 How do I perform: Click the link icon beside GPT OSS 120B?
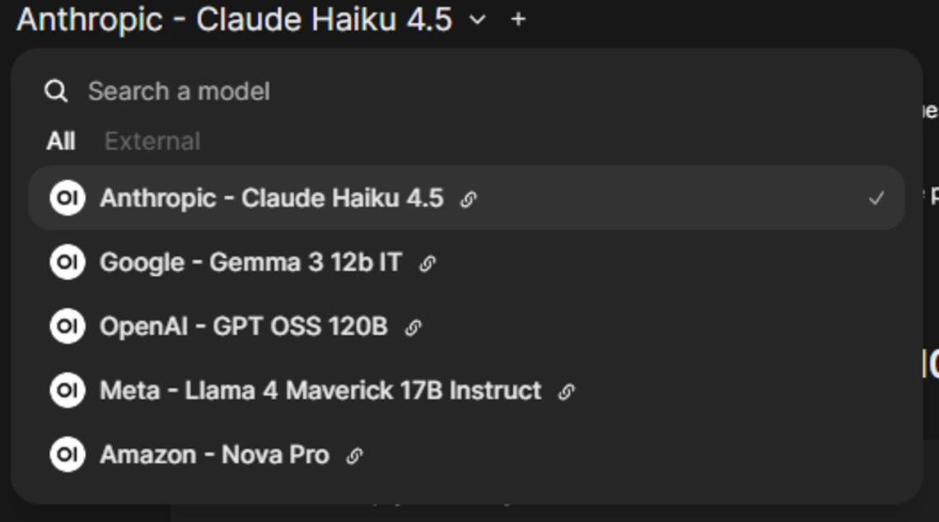click(x=413, y=328)
